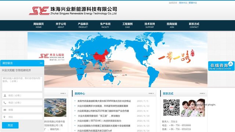Click the 新闻中心 section heading
Viewport: 235px width, 132px height.
click(80, 93)
